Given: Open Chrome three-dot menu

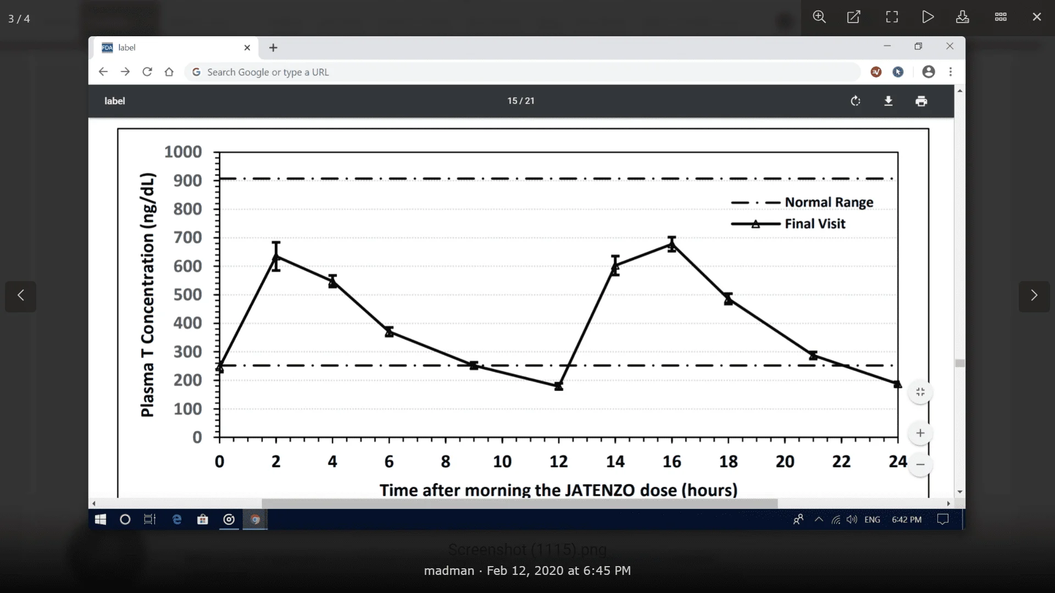Looking at the screenshot, I should point(951,72).
